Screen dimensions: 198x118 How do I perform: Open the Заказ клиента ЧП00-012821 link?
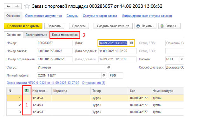(43, 83)
